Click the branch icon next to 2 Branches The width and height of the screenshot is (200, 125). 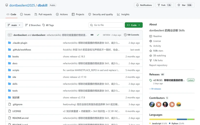click(26, 25)
